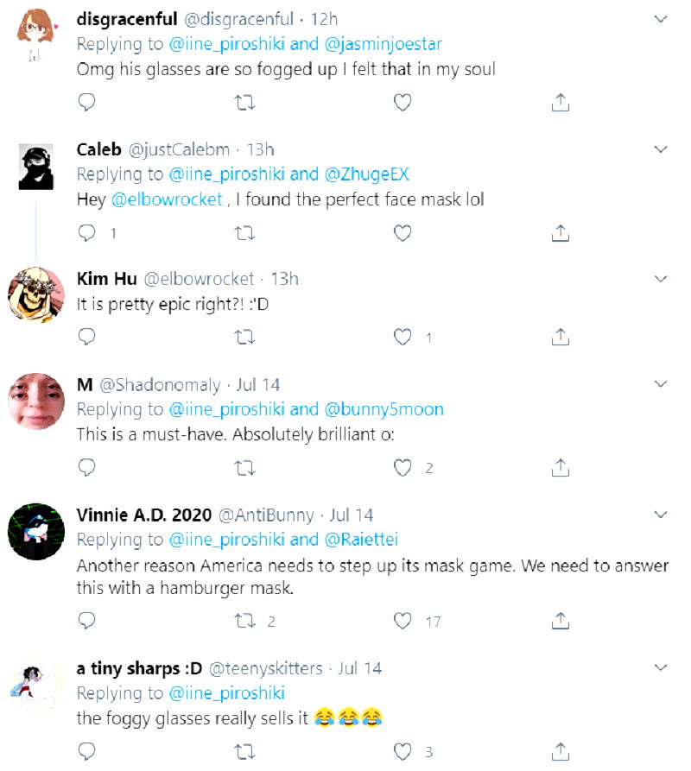Image resolution: width=691 pixels, height=771 pixels.
Task: Share a tiny sharps' foggy glasses tweet
Action: (560, 750)
